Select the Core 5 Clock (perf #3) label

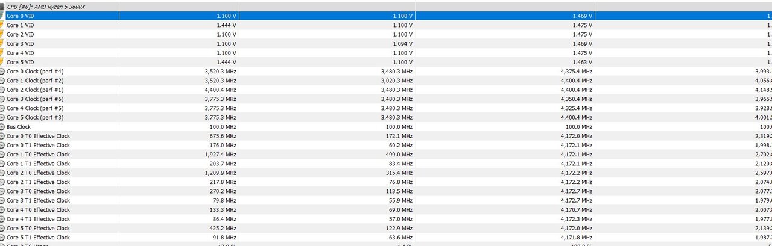[x=35, y=117]
